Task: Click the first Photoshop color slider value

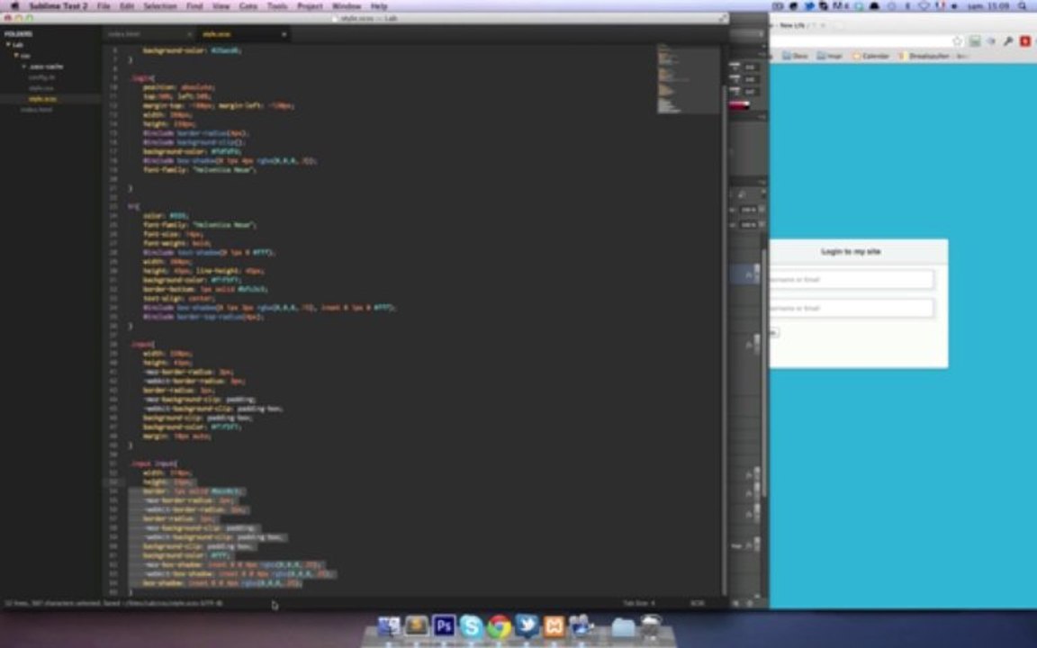Action: tap(750, 67)
